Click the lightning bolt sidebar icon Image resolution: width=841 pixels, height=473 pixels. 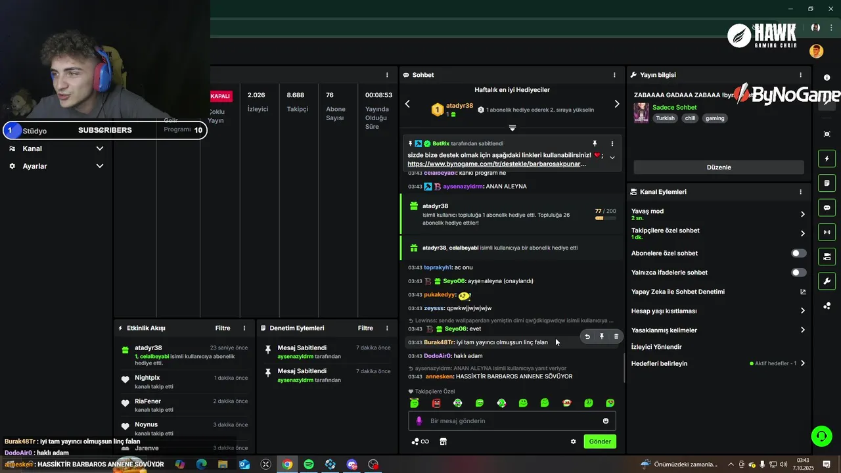(827, 158)
